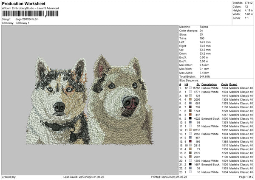Click the 'Stop Sequence:' heading

189,81
